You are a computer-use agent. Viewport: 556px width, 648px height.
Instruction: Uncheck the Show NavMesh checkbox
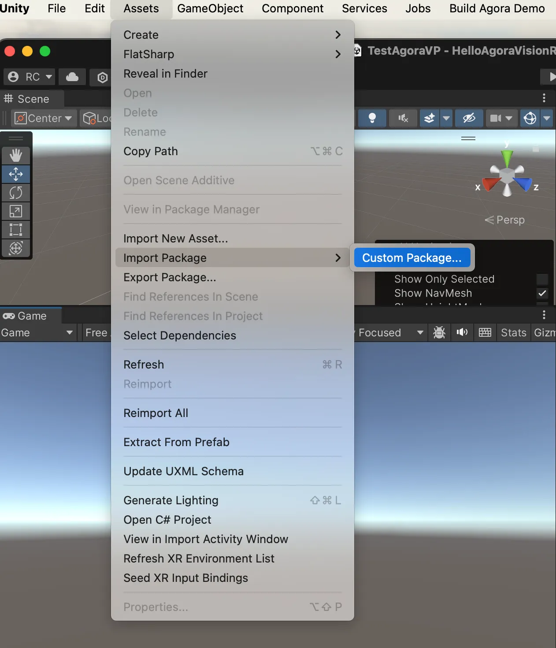tap(542, 293)
